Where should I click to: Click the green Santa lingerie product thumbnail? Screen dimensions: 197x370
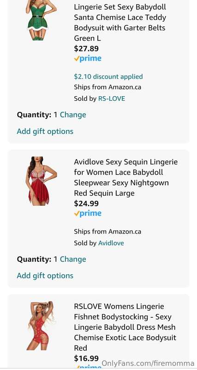(41, 20)
